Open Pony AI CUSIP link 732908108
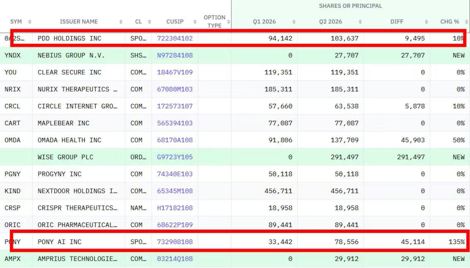The image size is (470, 268). click(175, 242)
